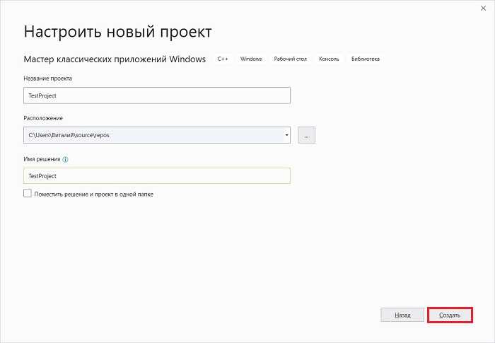Select the Библиотека tag

pyautogui.click(x=365, y=59)
